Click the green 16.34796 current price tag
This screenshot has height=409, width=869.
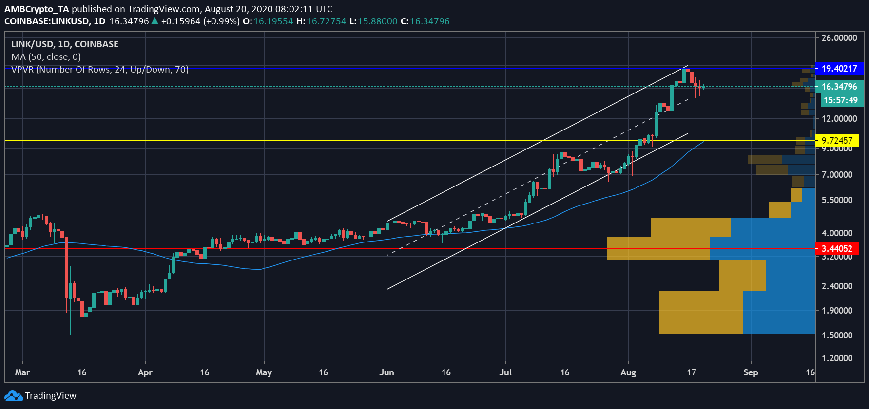click(839, 87)
